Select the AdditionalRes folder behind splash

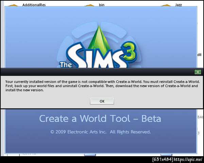click(34, 5)
